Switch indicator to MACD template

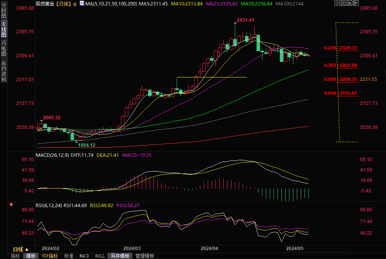coord(84,256)
